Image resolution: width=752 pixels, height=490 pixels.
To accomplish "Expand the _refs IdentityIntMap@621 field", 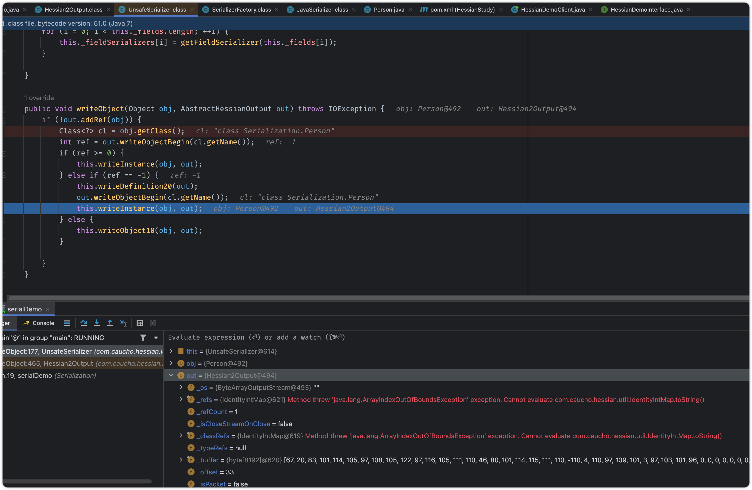I will tap(181, 399).
